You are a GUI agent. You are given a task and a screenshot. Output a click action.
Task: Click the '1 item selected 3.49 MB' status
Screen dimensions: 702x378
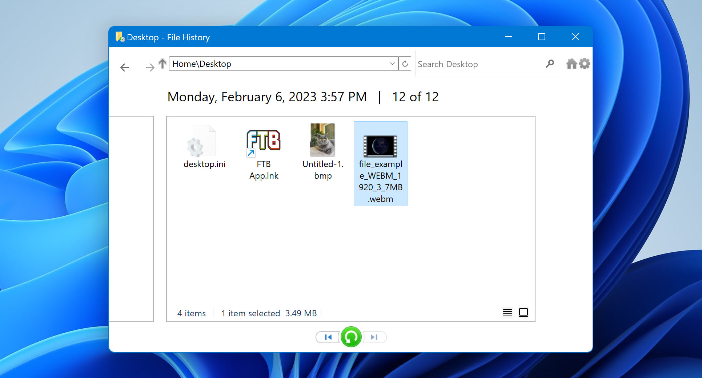[x=269, y=313]
